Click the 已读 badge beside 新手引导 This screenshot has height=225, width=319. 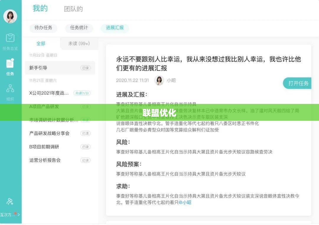pyautogui.click(x=85, y=68)
